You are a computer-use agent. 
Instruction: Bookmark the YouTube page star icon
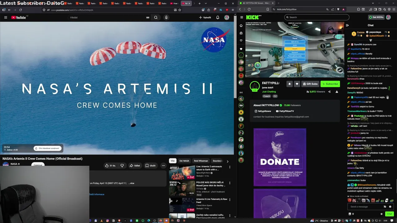tap(180, 10)
